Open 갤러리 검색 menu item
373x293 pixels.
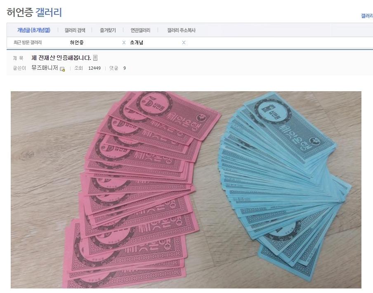(75, 30)
